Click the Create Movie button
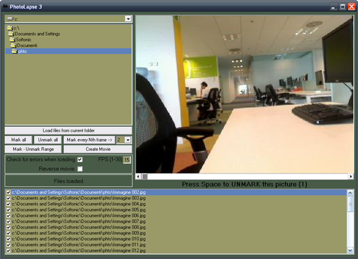Screen dimensions: 358x259 [x=98, y=149]
